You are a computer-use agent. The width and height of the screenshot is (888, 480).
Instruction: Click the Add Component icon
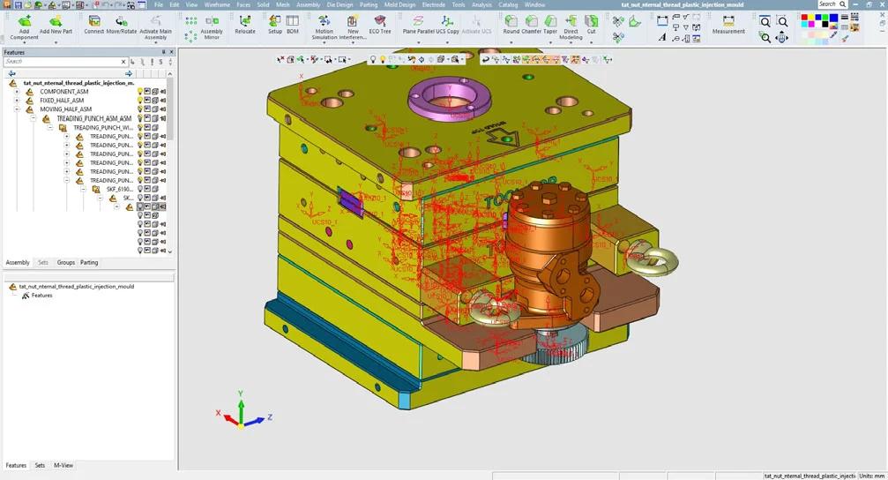[x=25, y=22]
